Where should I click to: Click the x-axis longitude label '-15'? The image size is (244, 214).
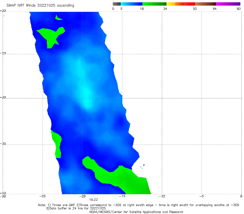point(122,196)
